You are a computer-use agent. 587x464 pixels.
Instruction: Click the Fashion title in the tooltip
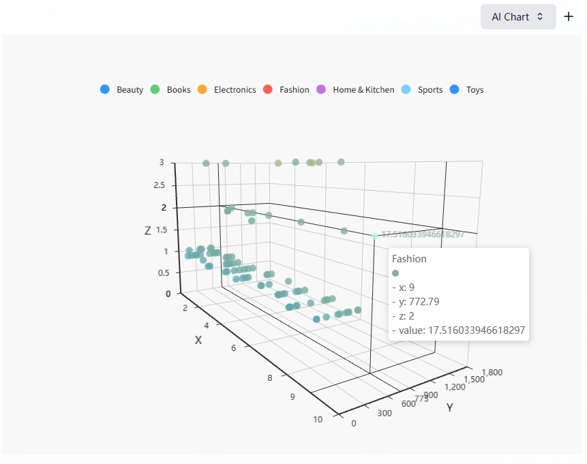point(409,259)
